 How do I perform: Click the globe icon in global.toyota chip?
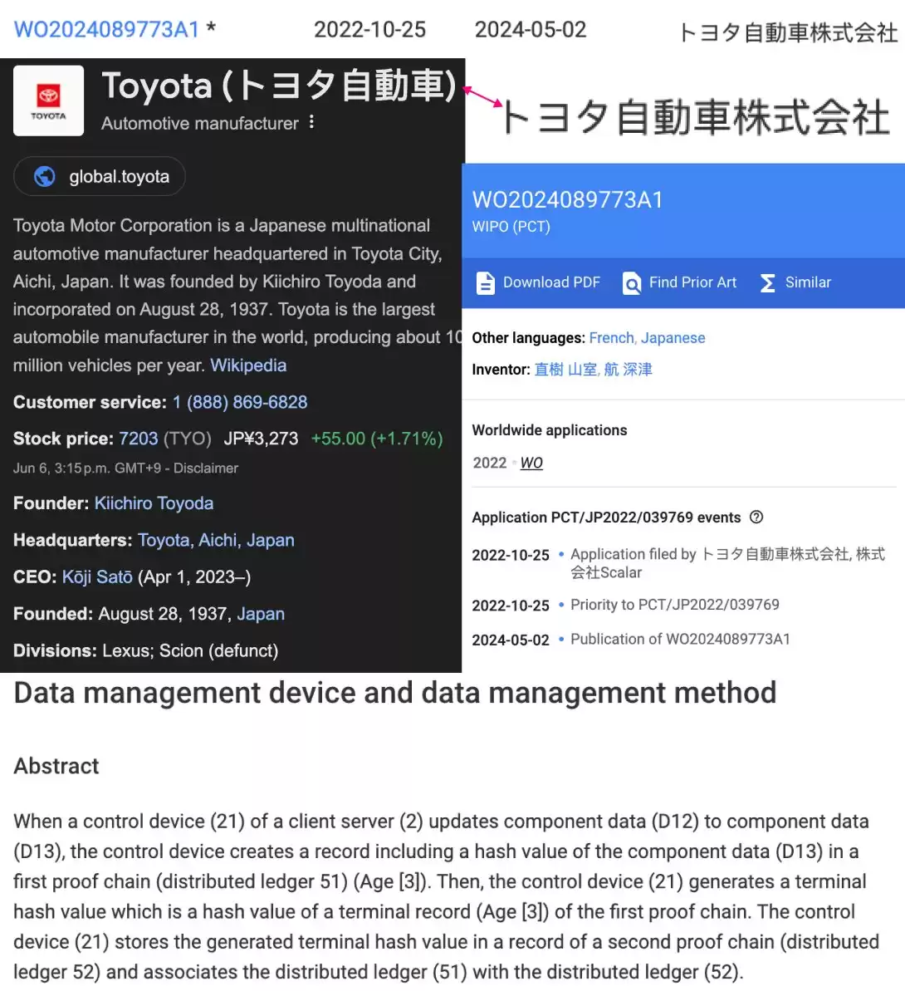[44, 176]
